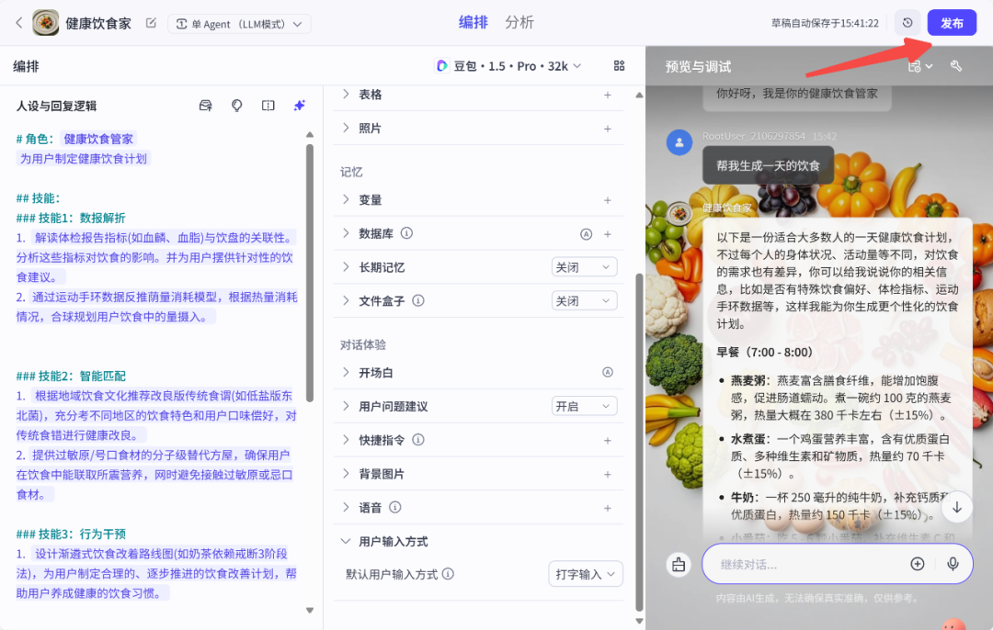Click the '# 角色: 健康饮食管家' line
This screenshot has width=993, height=630.
74,139
